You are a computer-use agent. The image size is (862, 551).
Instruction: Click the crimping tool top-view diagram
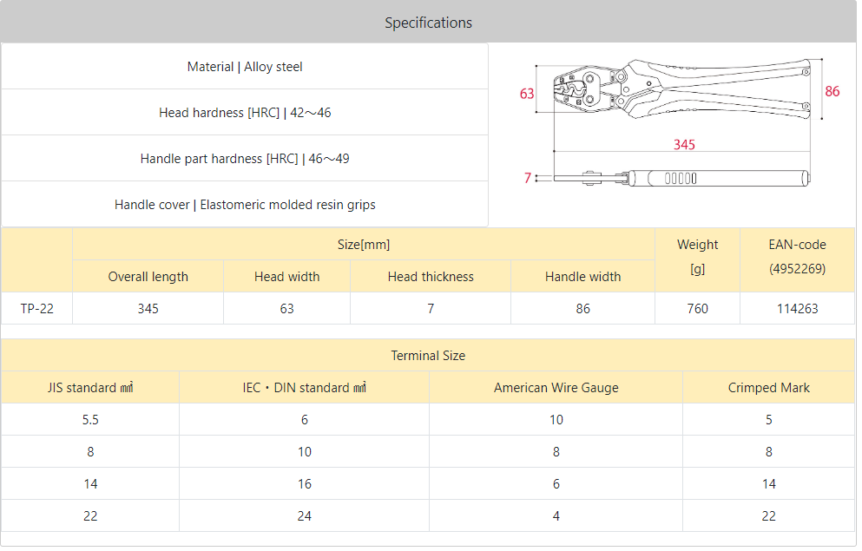point(681,89)
